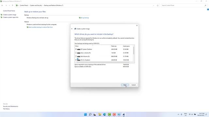Screen dimensions: 209x117
Task: Click the Back arrow in the Control Panel toolbar
Action: [x=2, y=6]
